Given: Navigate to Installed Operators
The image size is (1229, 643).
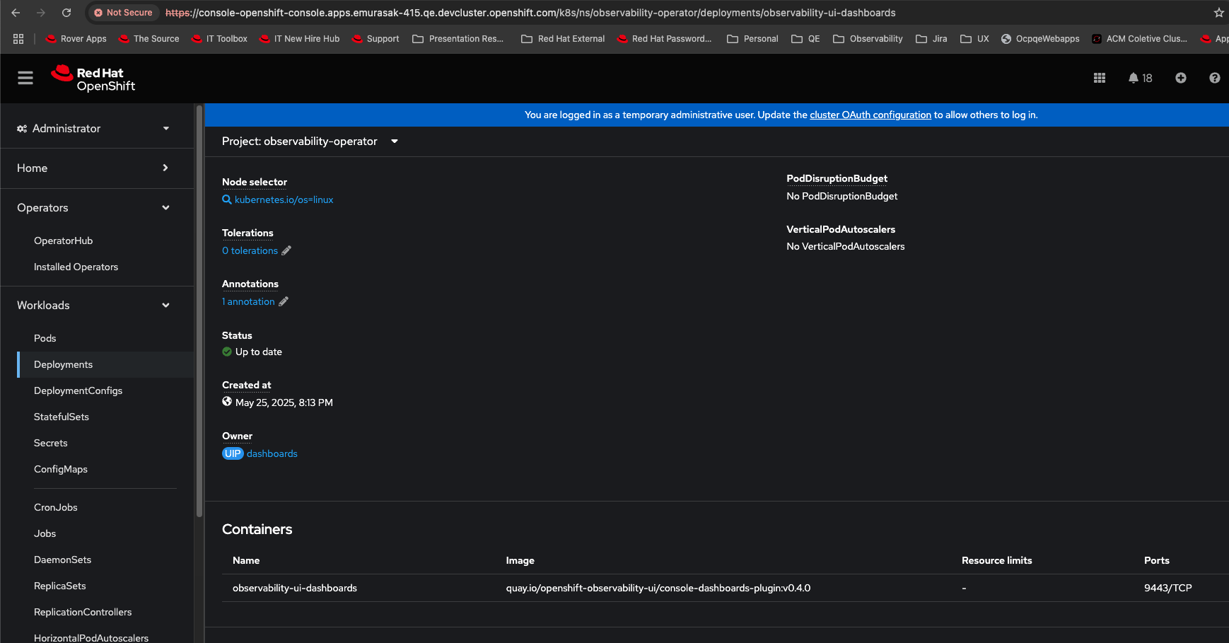Looking at the screenshot, I should [x=76, y=267].
